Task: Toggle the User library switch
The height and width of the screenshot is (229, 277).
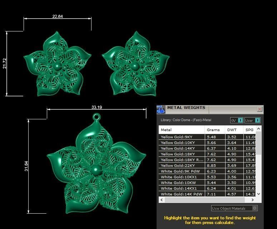Action: [252, 120]
